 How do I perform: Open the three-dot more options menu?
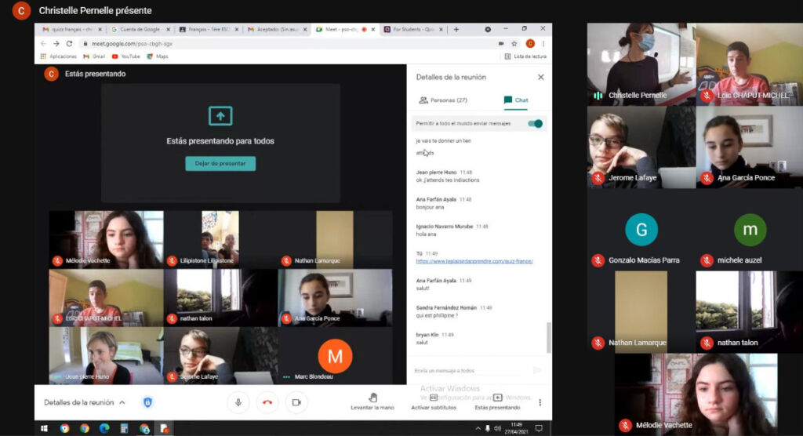tap(540, 402)
